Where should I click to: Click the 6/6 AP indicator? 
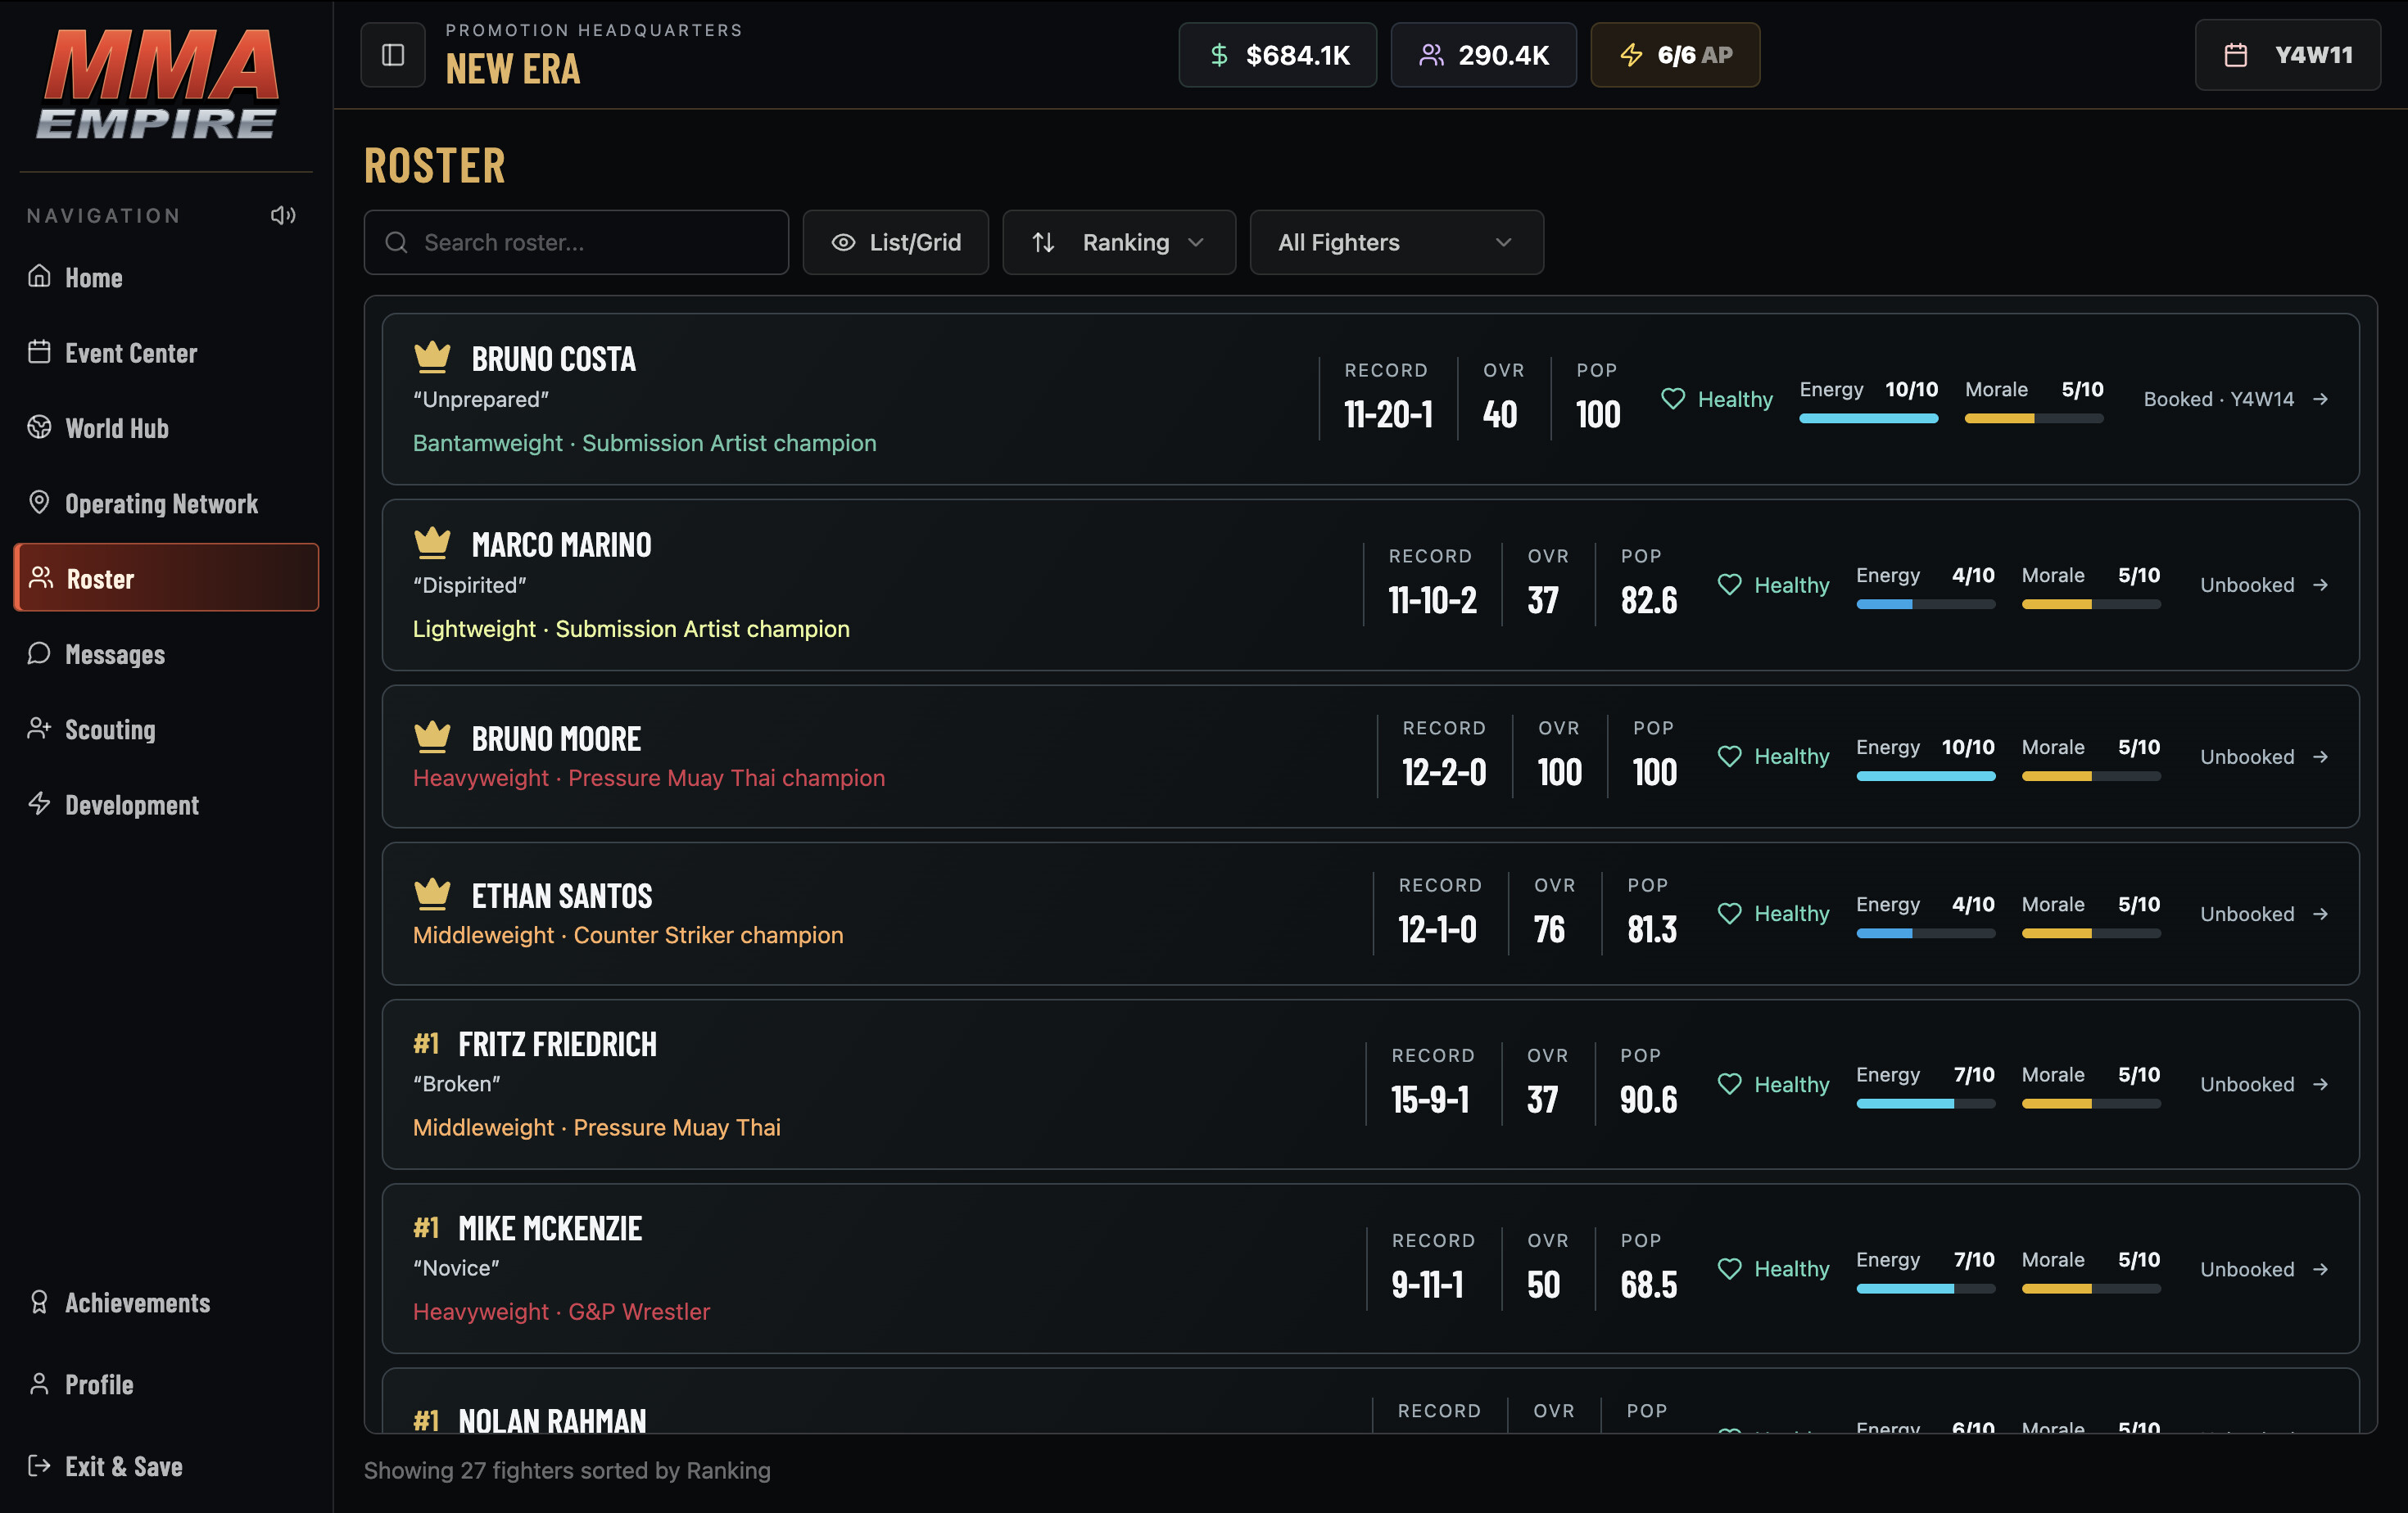(1675, 55)
